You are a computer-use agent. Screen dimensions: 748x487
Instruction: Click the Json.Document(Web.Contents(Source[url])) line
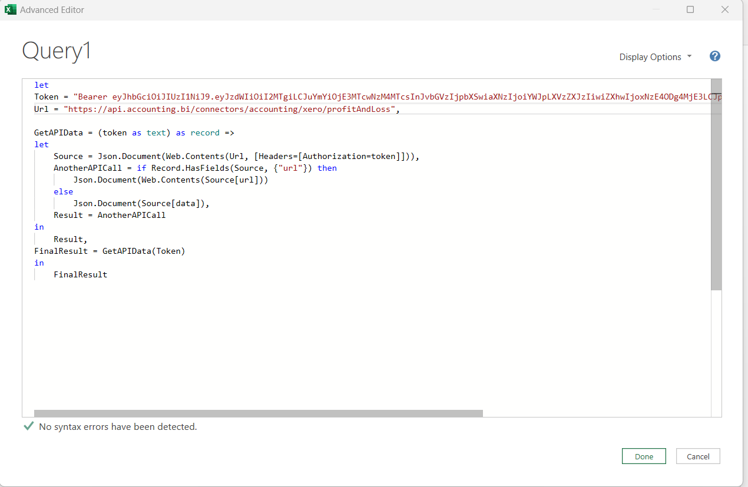pos(171,180)
